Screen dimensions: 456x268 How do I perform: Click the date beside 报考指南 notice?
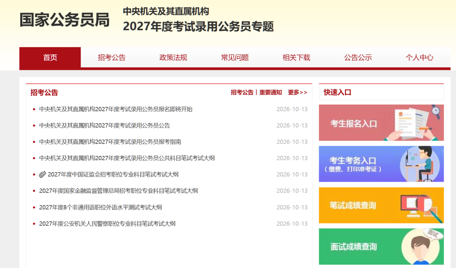pyautogui.click(x=292, y=142)
